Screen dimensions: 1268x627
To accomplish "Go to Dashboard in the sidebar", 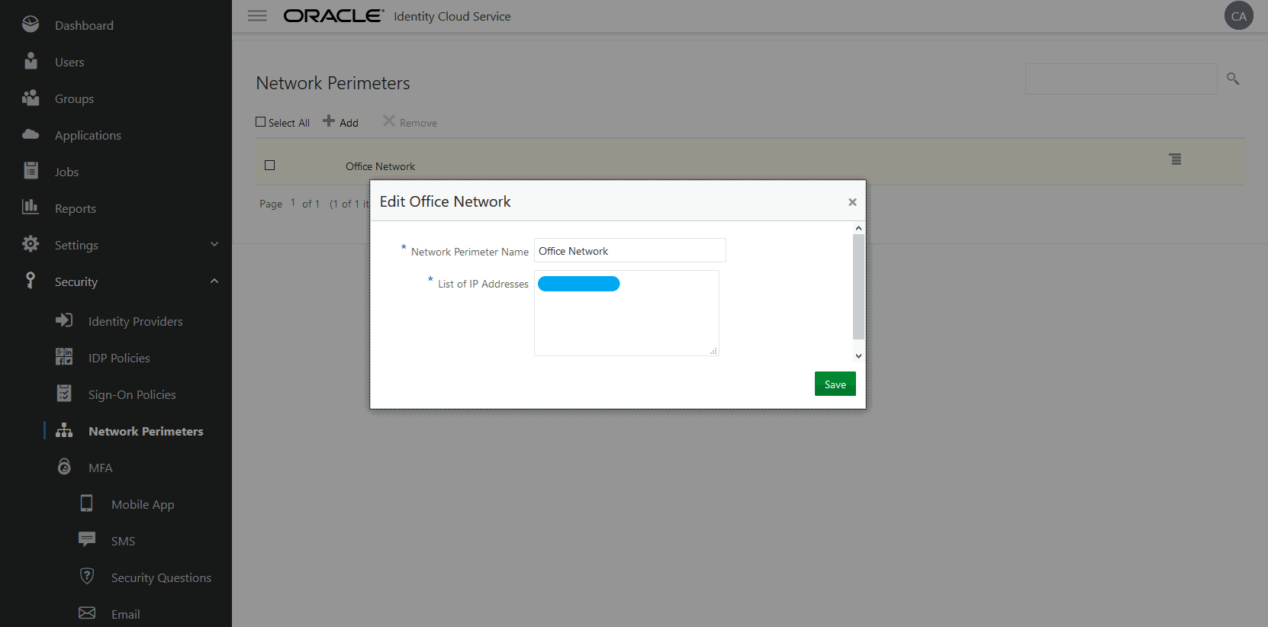I will (84, 25).
